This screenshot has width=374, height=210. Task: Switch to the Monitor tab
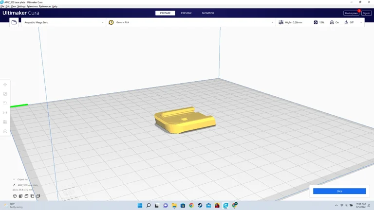pyautogui.click(x=208, y=13)
